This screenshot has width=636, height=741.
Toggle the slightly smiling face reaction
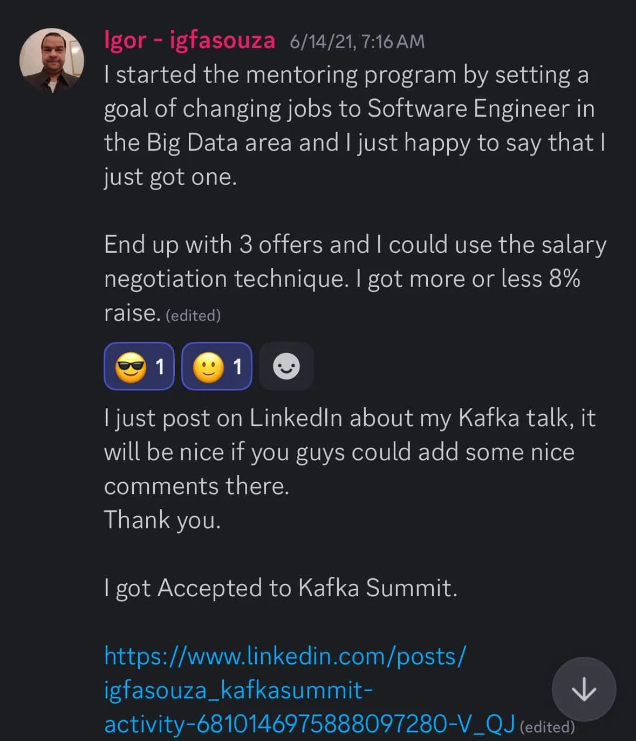click(x=217, y=367)
